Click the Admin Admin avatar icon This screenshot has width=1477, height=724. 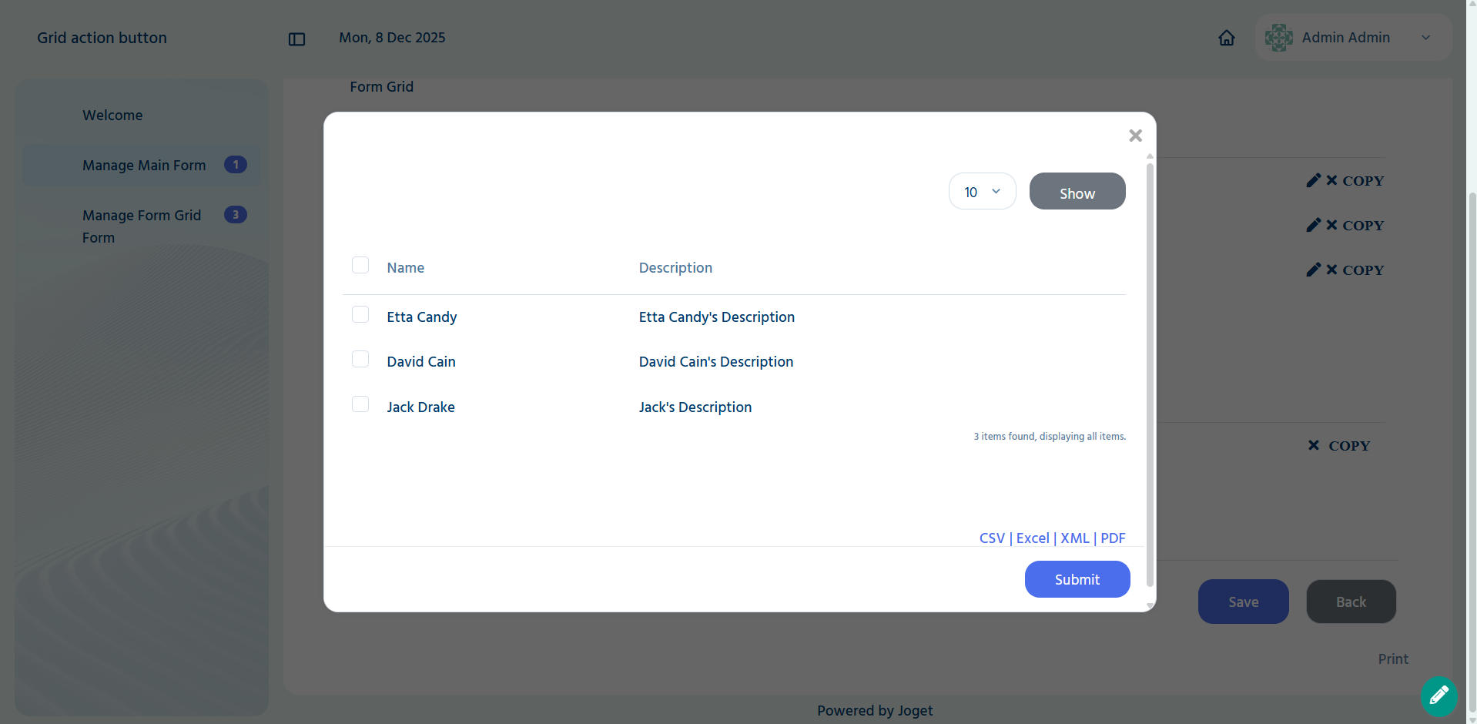click(1278, 38)
